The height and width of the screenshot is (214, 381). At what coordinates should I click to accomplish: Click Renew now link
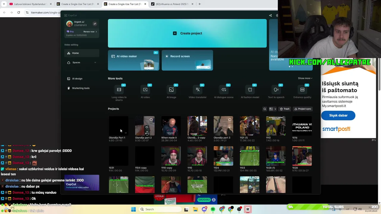pyautogui.click(x=90, y=32)
